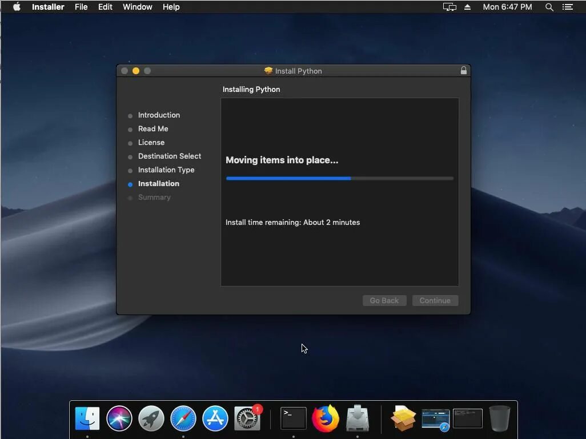Select the Summary step

tap(154, 198)
